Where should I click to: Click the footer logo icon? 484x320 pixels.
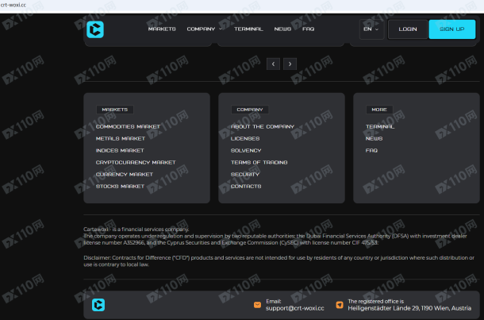tap(98, 304)
